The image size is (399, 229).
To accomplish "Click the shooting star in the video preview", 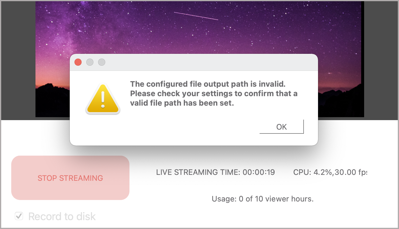I will click(196, 16).
